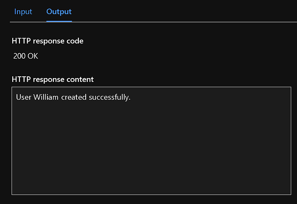This screenshot has width=297, height=204.
Task: Select the Output tab
Action: pos(59,12)
